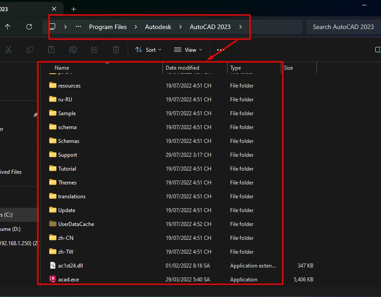Screen dimensions: 381x297
Task: Select the 192.168.1.250 (Z:) network drive
Action: [19, 243]
